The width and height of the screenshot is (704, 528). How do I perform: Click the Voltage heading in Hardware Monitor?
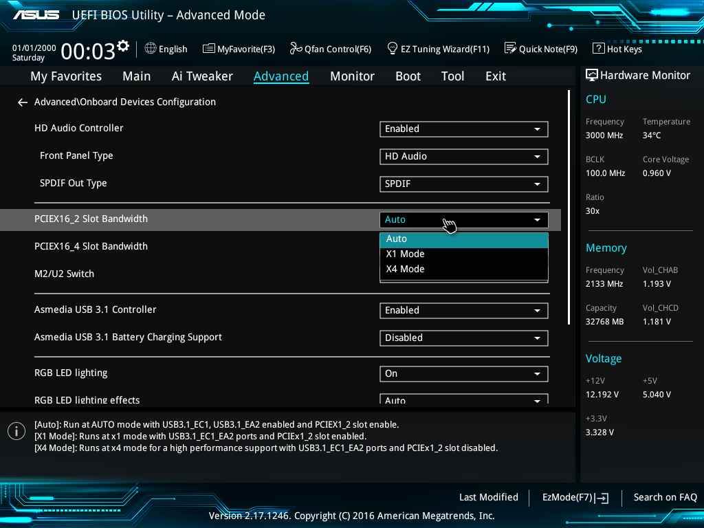pyautogui.click(x=604, y=359)
